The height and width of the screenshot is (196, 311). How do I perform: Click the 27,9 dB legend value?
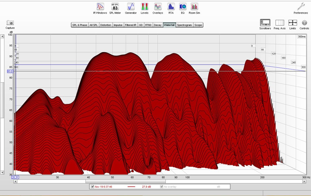coord(146,187)
